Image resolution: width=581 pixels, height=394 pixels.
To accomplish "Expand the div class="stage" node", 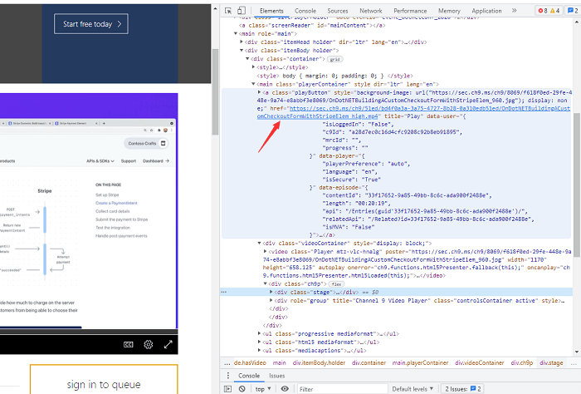I will (272, 293).
